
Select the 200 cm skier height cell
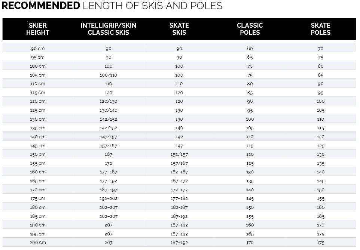pyautogui.click(x=37, y=243)
